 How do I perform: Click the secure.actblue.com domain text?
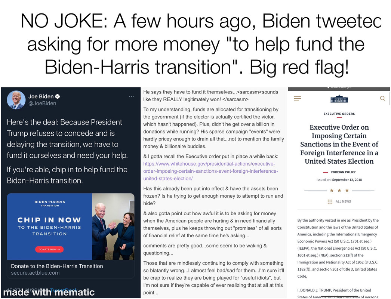(35, 273)
